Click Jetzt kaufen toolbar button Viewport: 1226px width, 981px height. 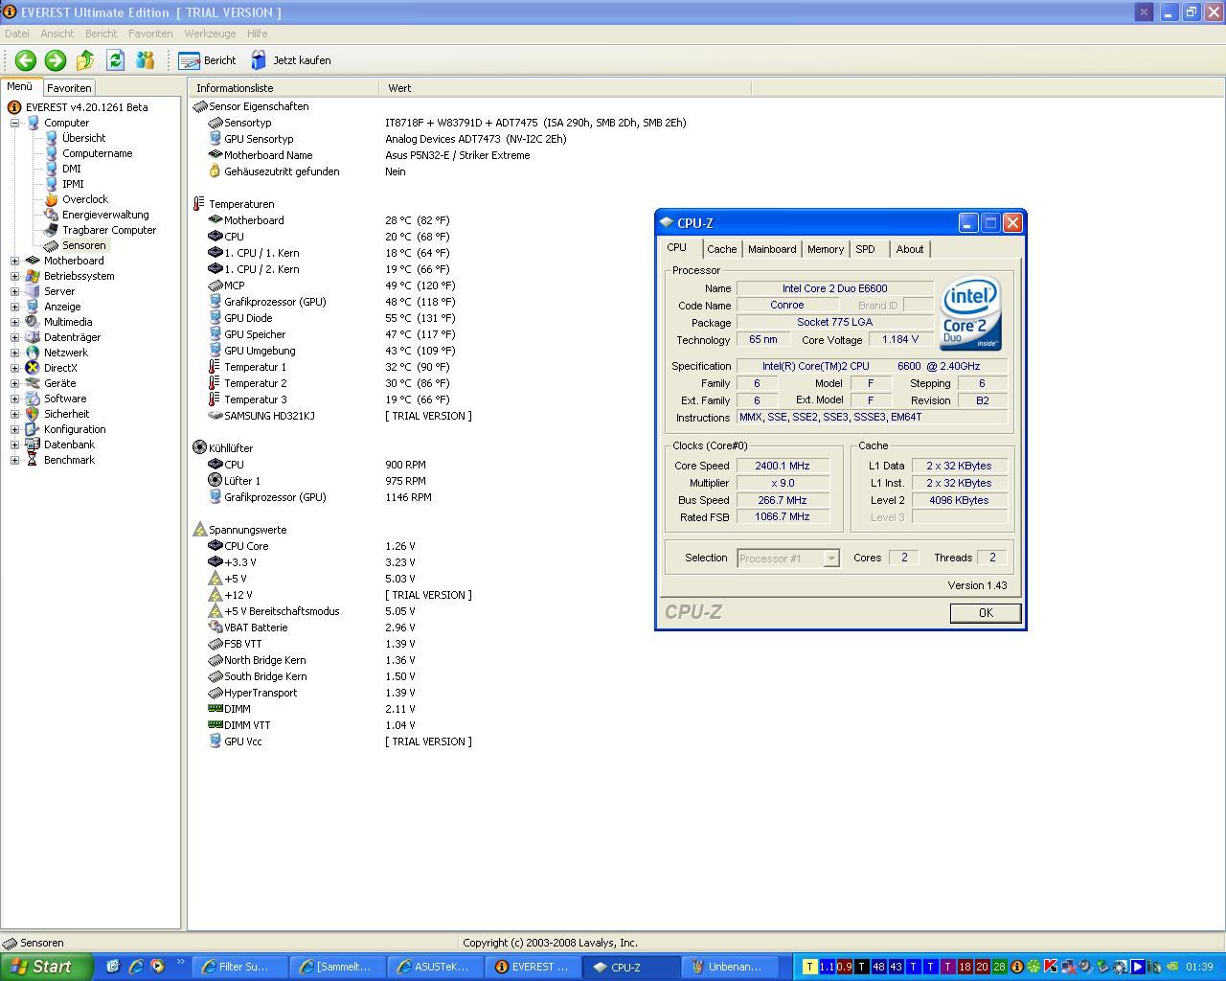coord(291,60)
